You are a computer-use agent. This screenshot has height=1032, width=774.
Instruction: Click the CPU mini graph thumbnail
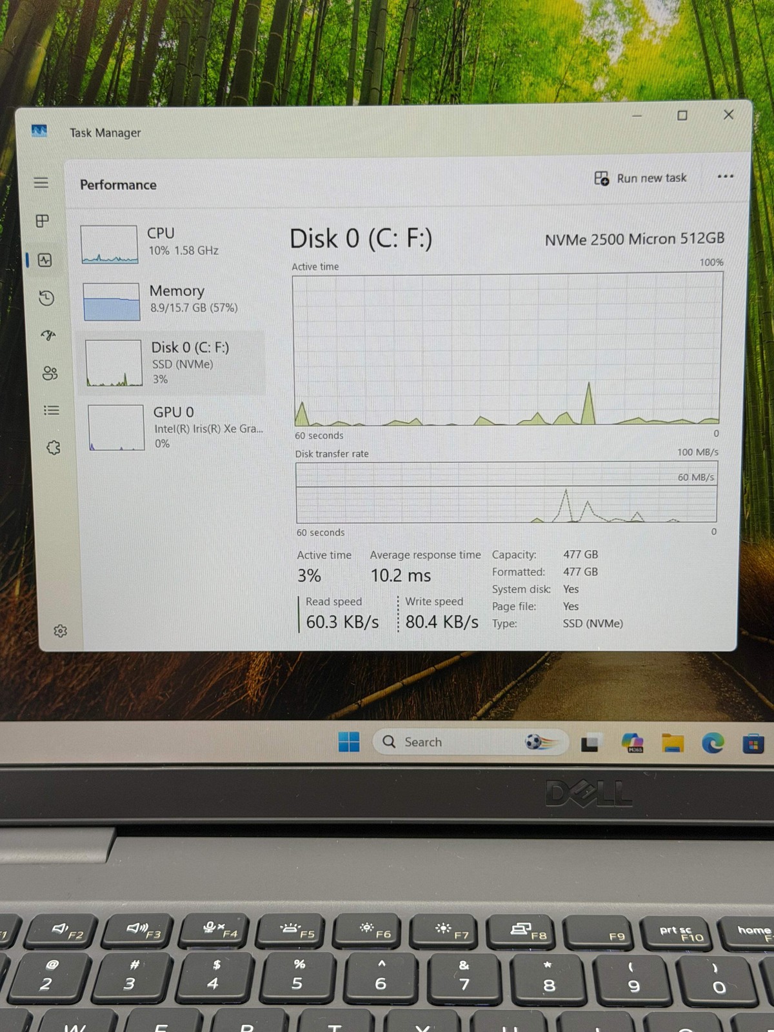(x=109, y=244)
